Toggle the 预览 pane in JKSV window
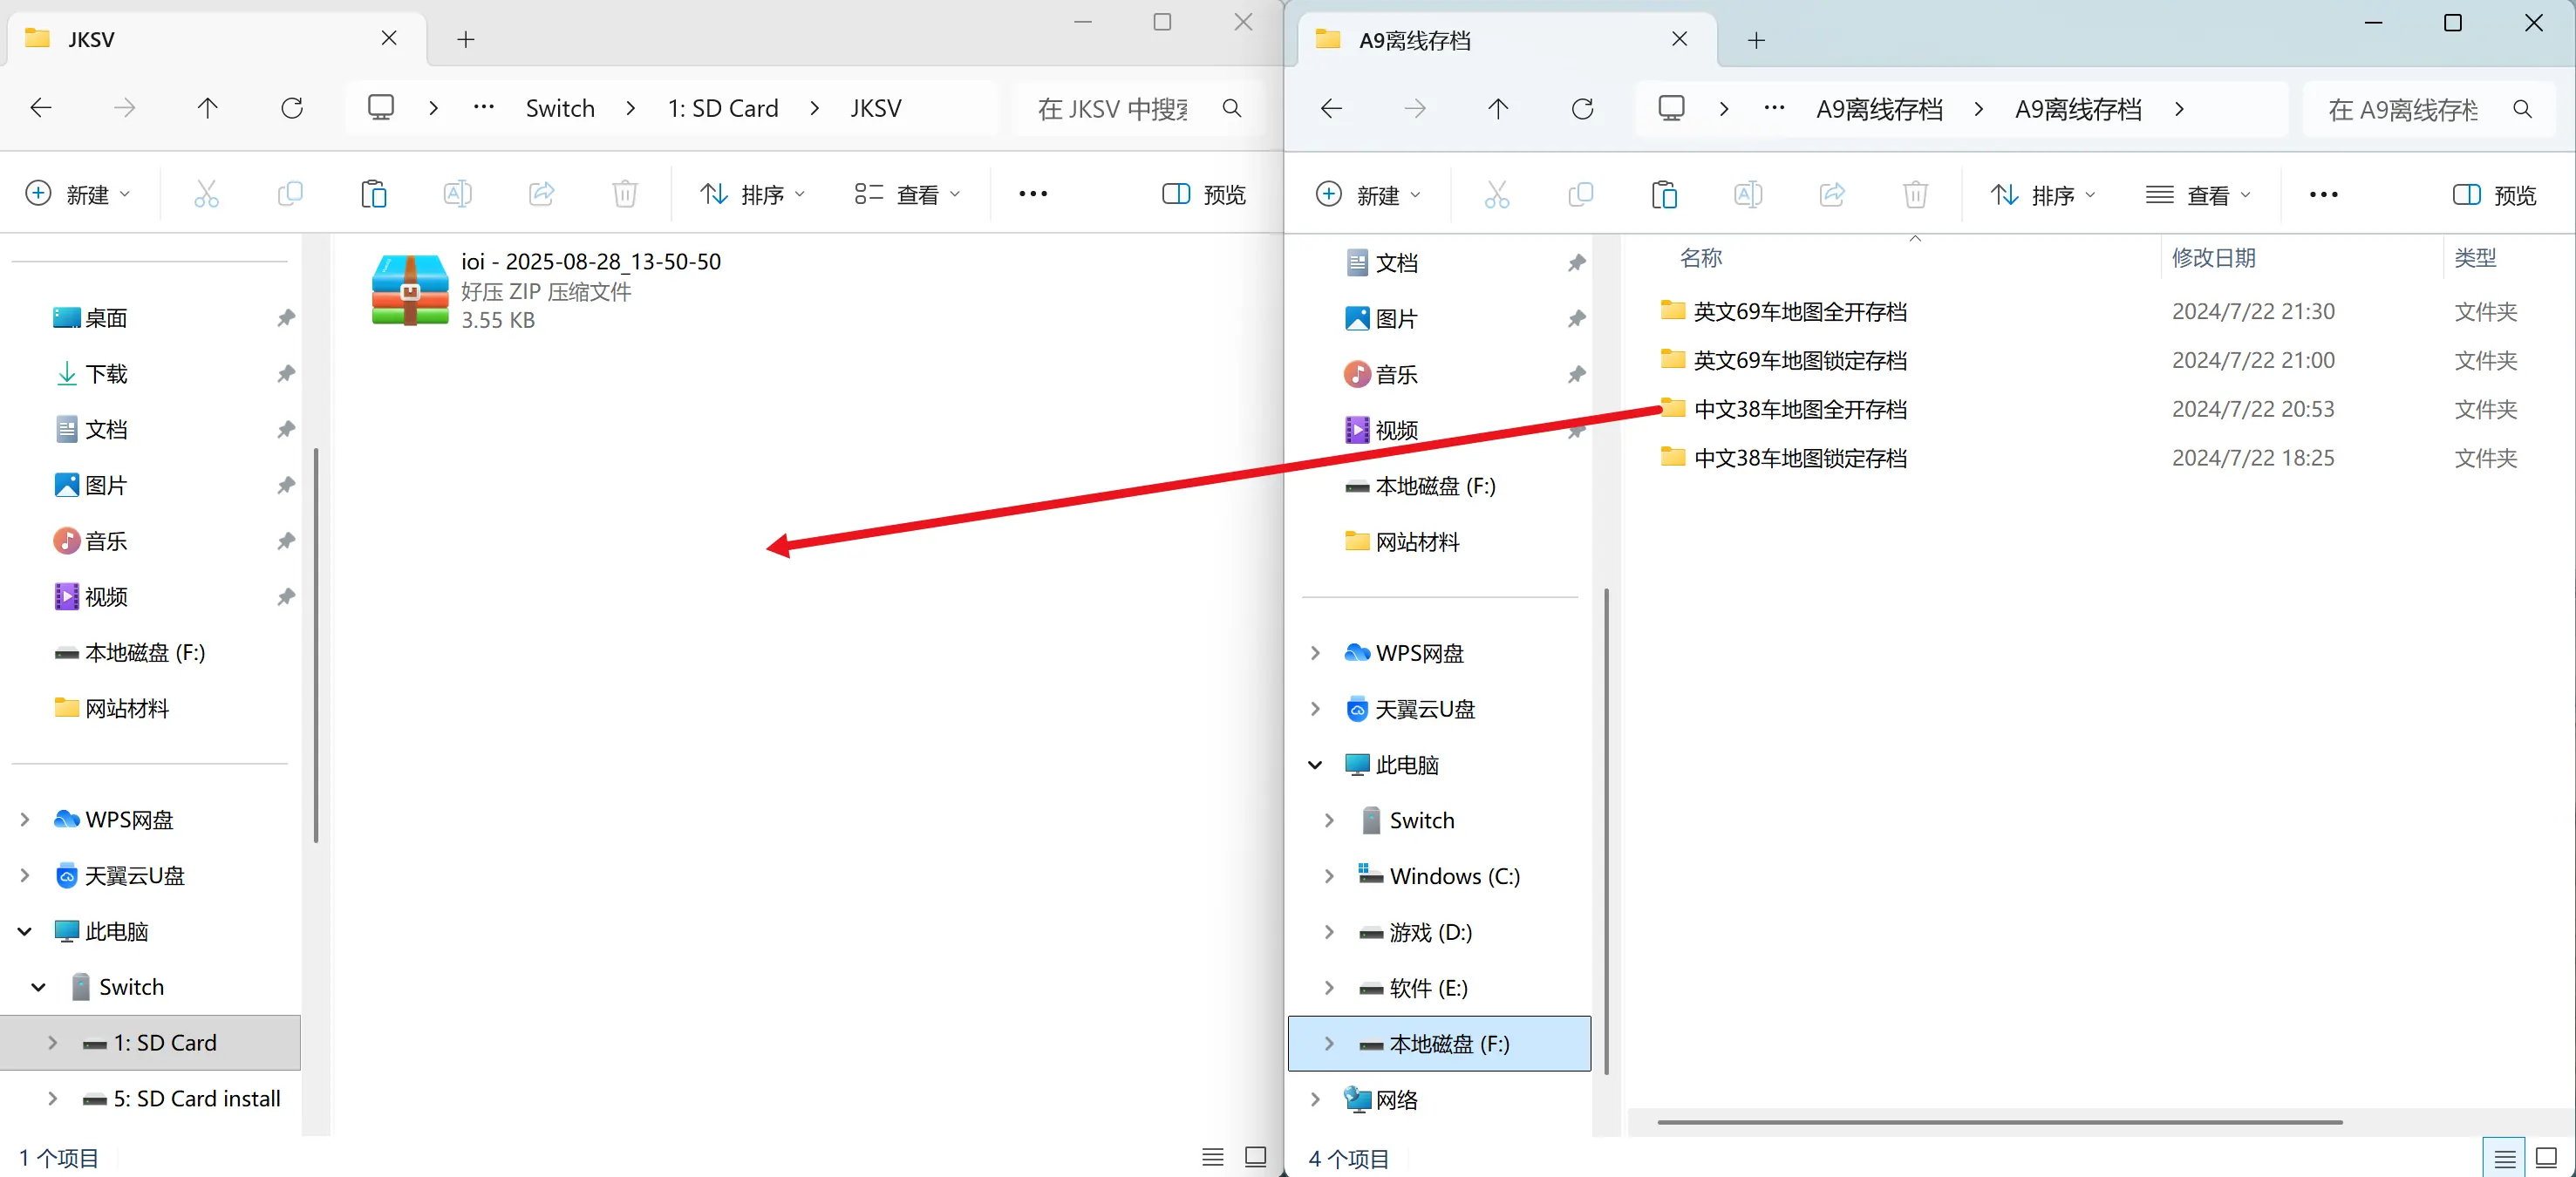 click(1205, 194)
